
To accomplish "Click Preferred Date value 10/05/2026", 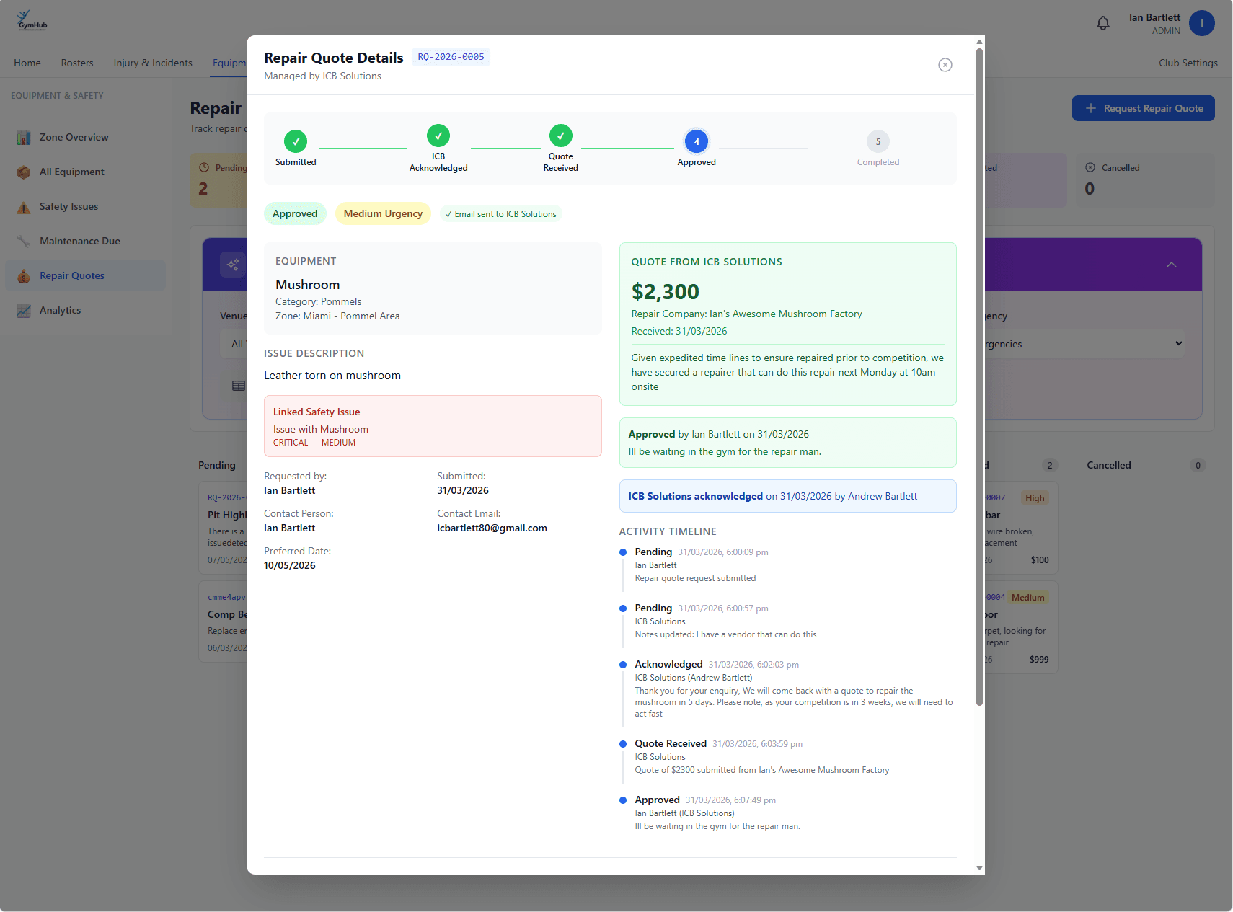I will [290, 565].
